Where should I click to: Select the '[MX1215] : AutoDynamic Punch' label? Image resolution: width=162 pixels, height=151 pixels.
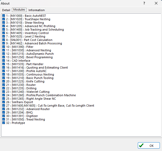(33, 54)
